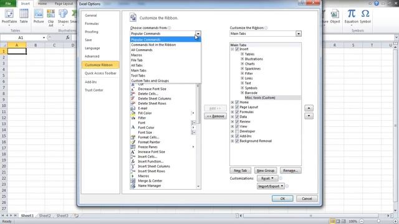Open the Quick Access Toolbar options page

click(100, 73)
